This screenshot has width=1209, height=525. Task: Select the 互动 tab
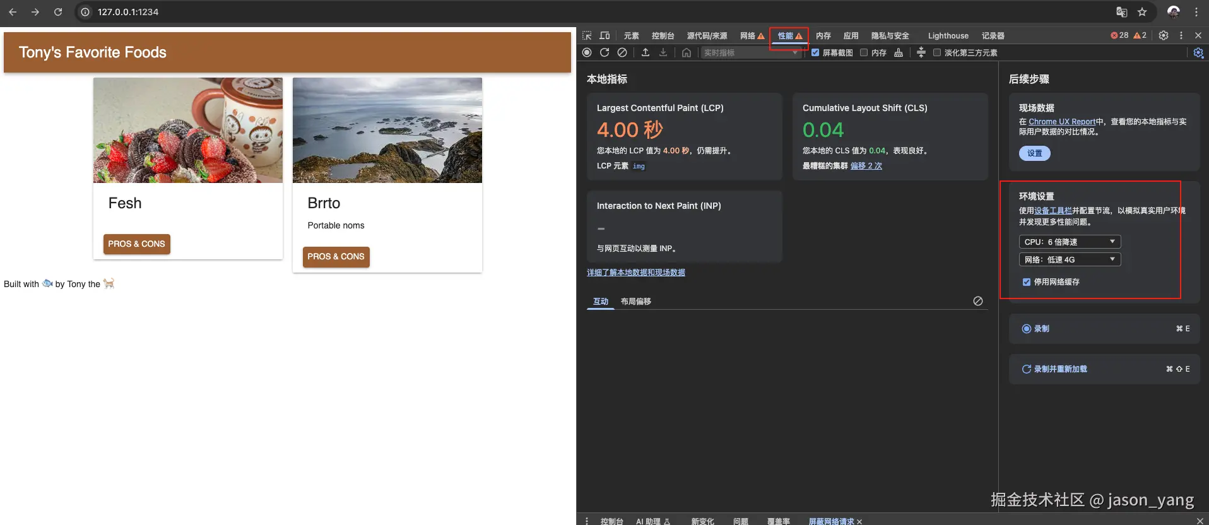(x=601, y=302)
